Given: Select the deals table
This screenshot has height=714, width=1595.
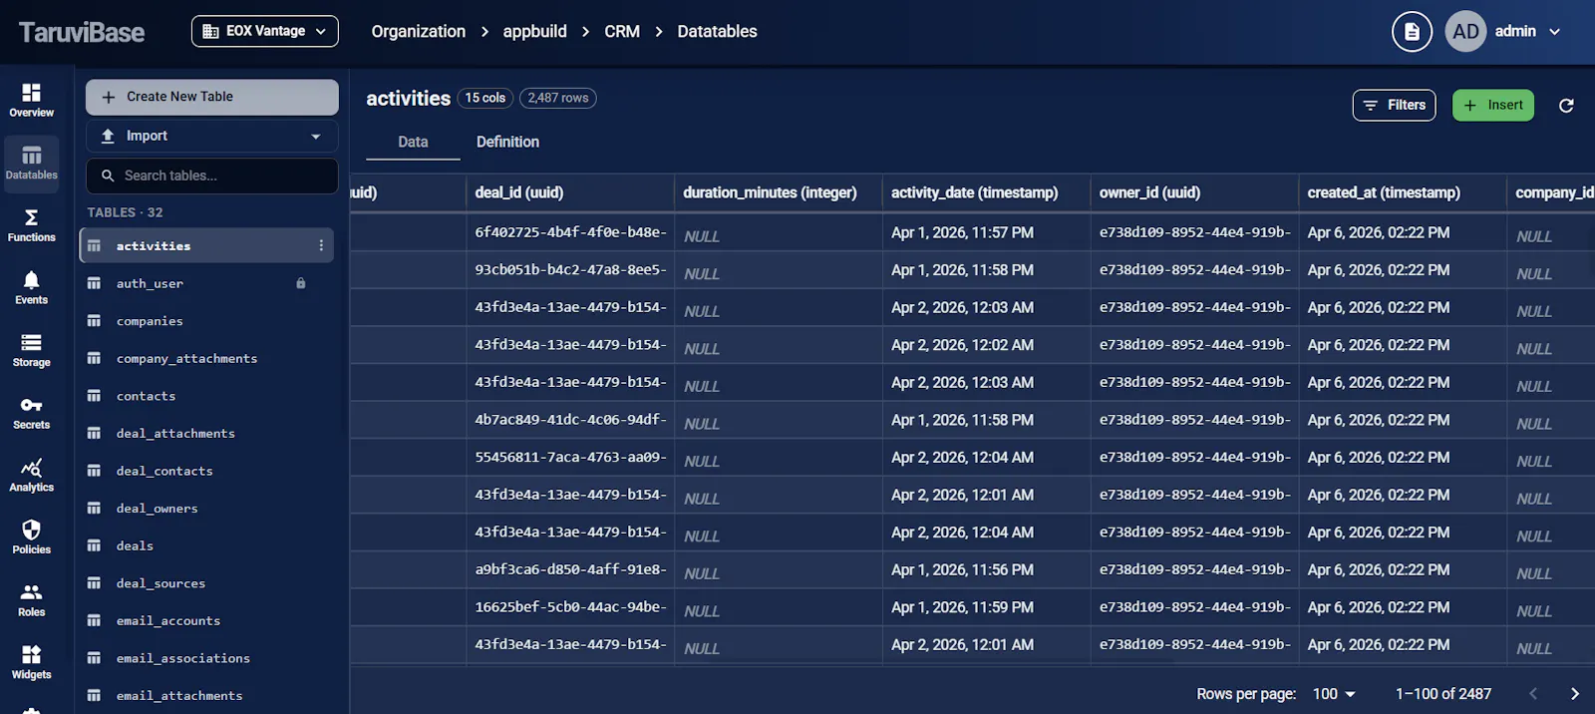Looking at the screenshot, I should tap(206, 545).
